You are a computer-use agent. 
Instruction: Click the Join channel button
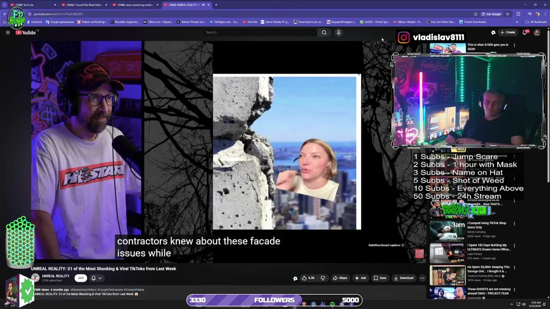click(81, 278)
